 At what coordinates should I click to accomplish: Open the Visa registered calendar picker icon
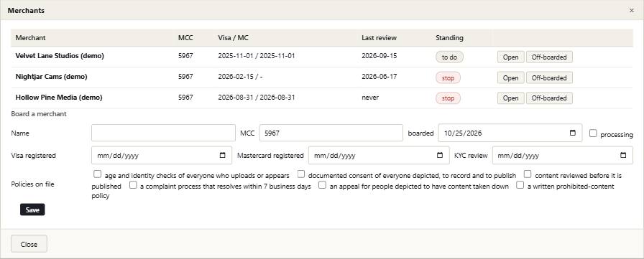point(223,155)
